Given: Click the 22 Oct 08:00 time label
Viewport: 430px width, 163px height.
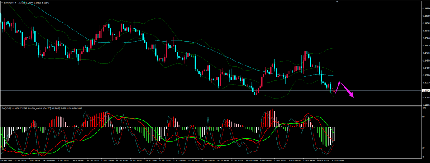Looking at the screenshot, I should click(179, 160).
